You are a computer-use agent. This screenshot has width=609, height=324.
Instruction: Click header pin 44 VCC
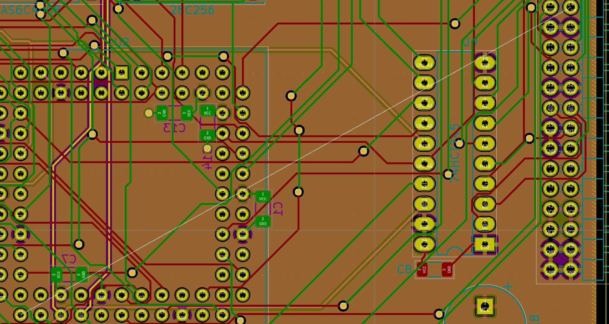(x=571, y=209)
